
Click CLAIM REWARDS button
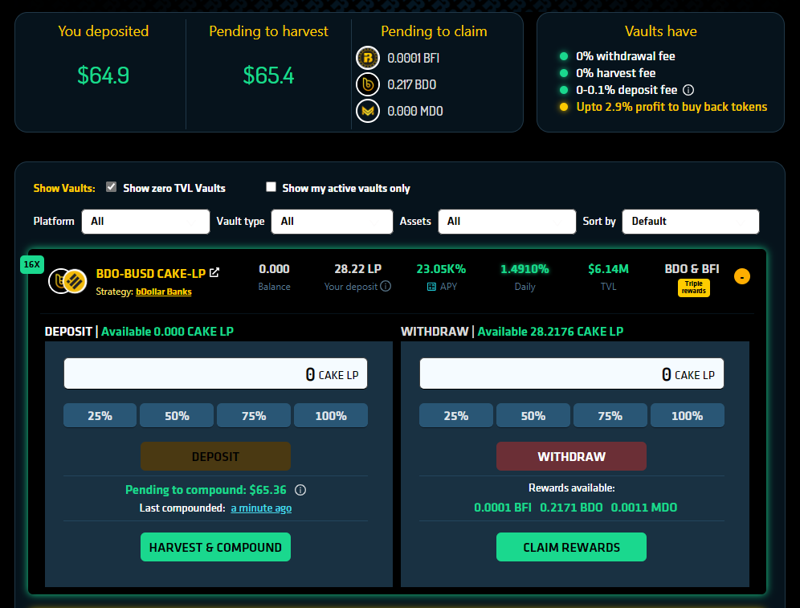(571, 547)
